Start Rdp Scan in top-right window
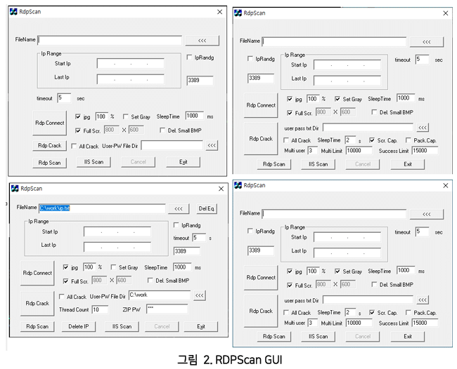This screenshot has height=369, width=457. pyautogui.click(x=274, y=164)
